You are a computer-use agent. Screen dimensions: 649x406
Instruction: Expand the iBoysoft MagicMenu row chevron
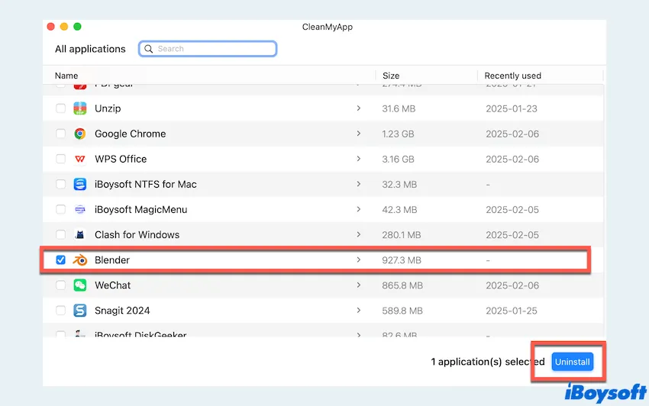pyautogui.click(x=358, y=209)
